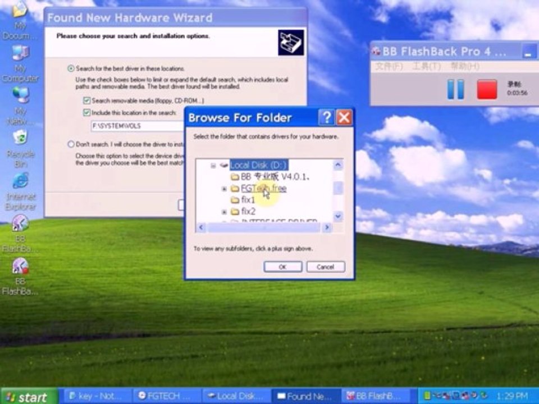Click the folder tree horizontal scrollbar track
Screen dimensions: 539x404
[264, 227]
